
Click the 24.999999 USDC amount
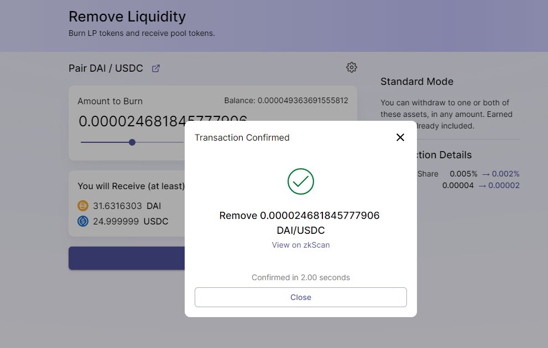pyautogui.click(x=131, y=221)
